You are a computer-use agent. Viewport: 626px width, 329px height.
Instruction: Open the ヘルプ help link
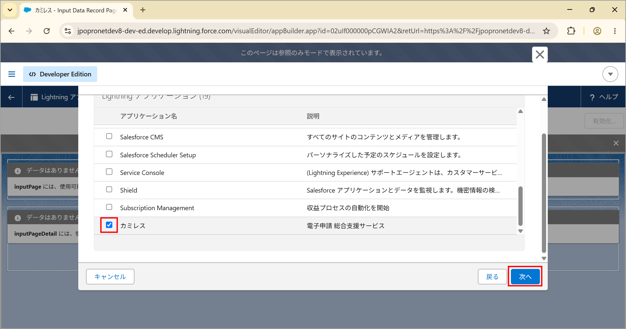[x=604, y=97]
